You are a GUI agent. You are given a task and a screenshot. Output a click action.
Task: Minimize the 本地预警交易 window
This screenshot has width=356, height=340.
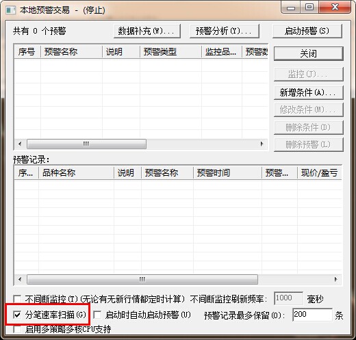(x=291, y=8)
